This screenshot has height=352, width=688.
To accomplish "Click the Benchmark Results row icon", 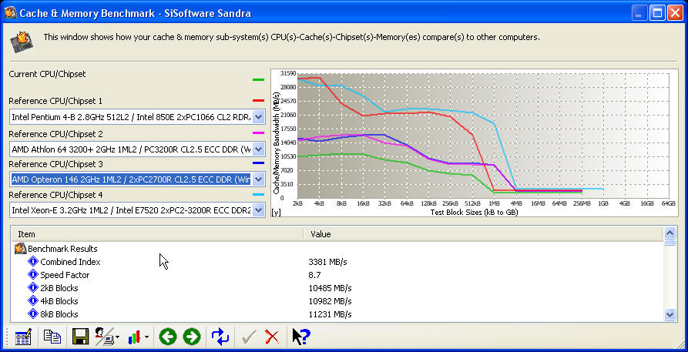I will [x=21, y=249].
